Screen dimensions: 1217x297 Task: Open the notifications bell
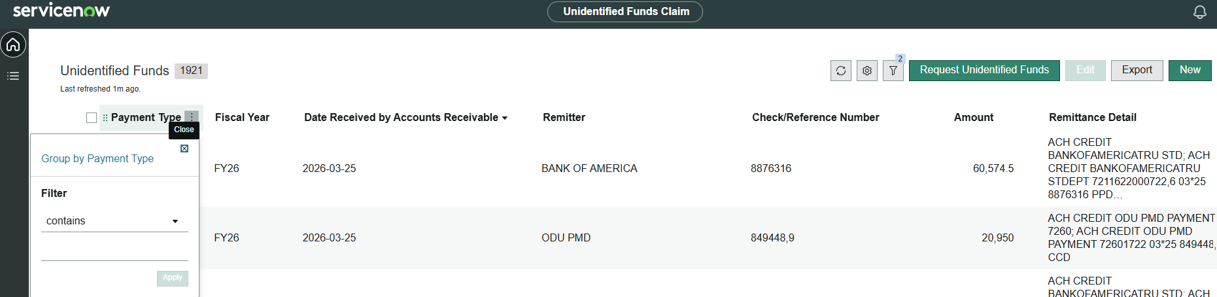point(1199,12)
